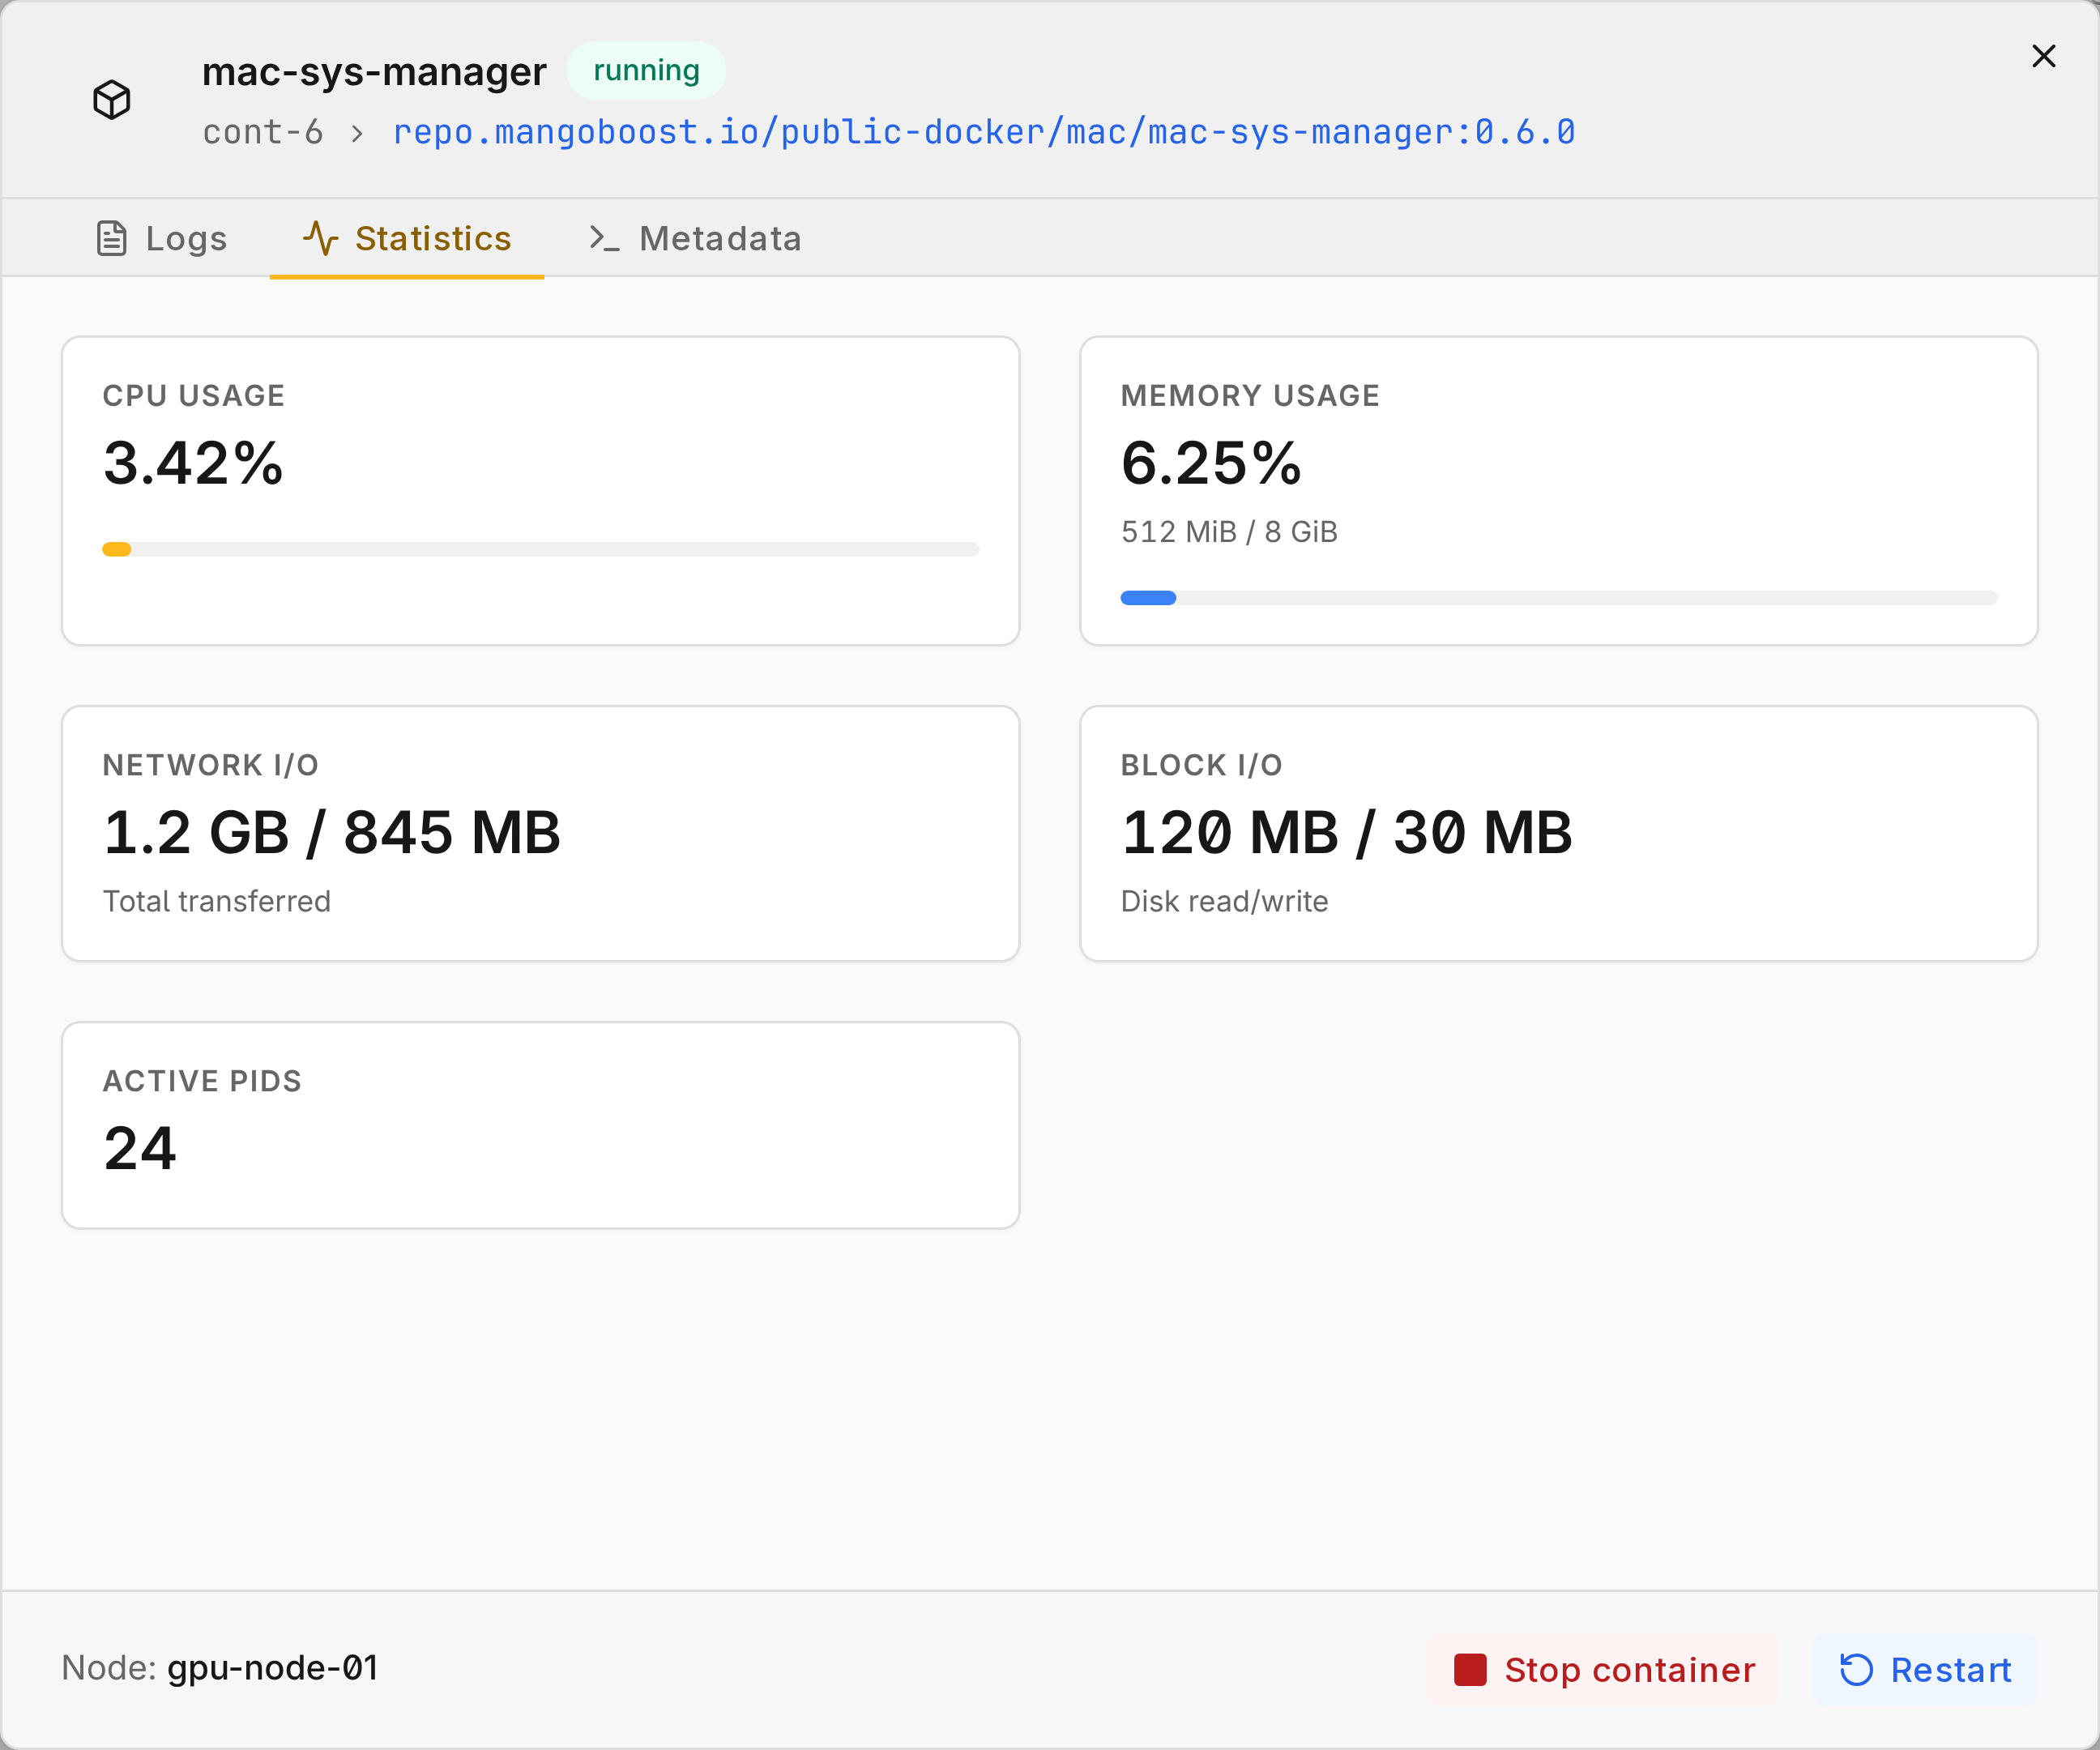Click the gpu-node-01 node name
The image size is (2100, 1750).
click(273, 1668)
